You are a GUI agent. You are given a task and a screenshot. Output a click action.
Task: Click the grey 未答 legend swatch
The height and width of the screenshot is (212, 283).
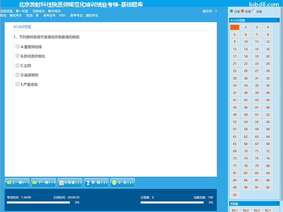[x=254, y=11]
